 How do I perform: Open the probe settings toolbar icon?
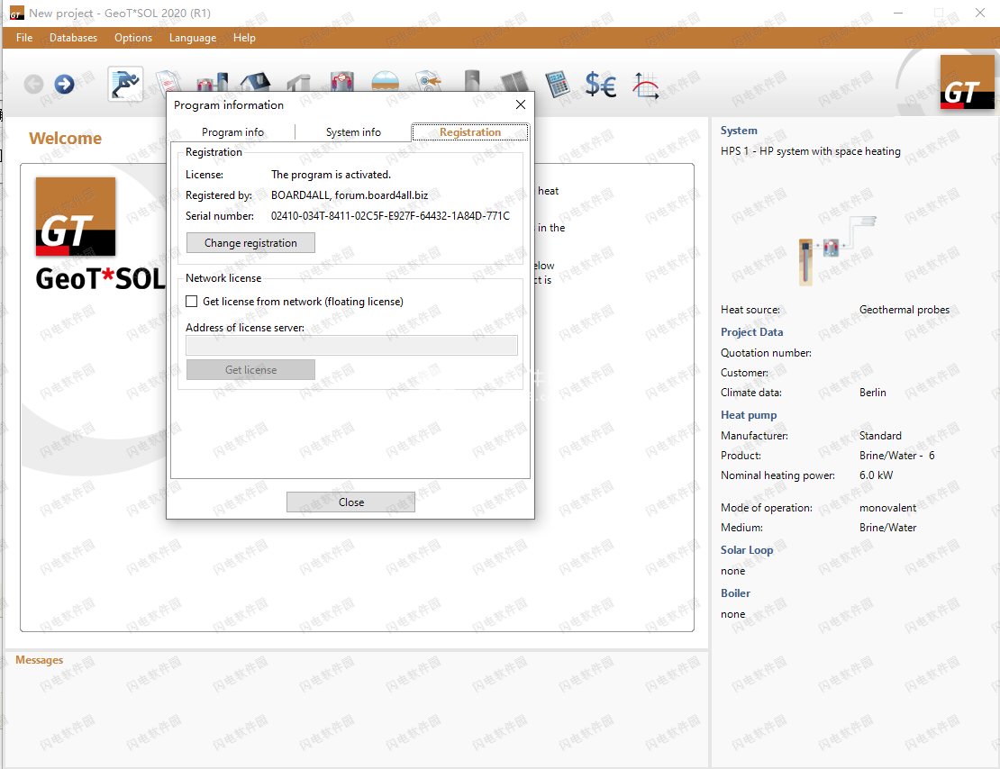click(429, 82)
